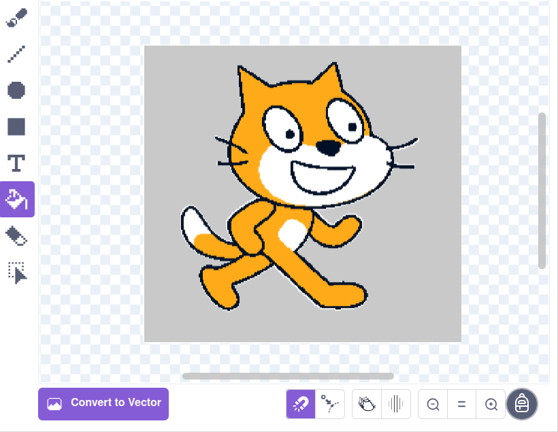Select the Fill tool

16,199
